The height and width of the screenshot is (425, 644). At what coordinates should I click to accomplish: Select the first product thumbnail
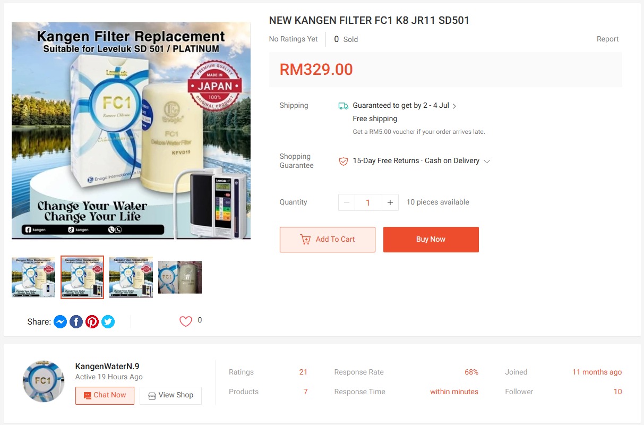[x=33, y=277]
